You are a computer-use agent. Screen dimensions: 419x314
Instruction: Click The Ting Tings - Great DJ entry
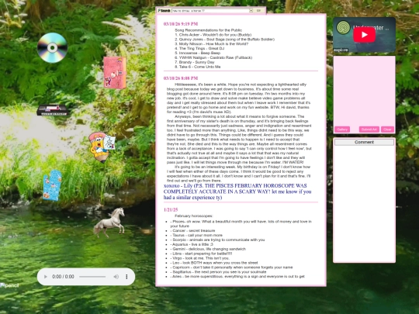(x=199, y=48)
